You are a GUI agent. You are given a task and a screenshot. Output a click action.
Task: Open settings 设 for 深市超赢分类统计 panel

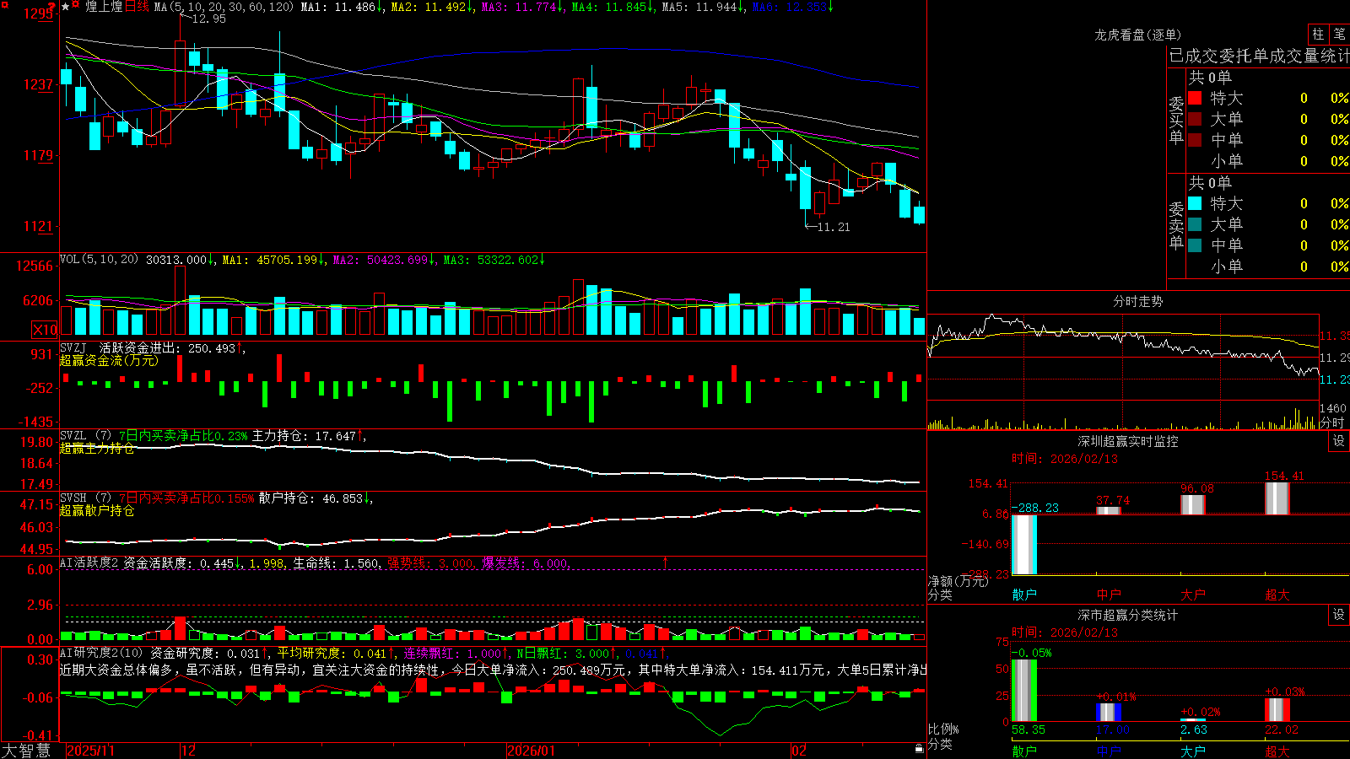(1339, 615)
